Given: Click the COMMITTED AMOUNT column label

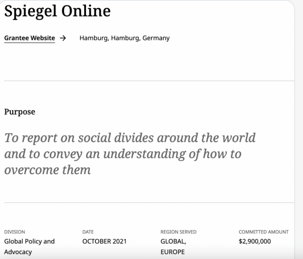Looking at the screenshot, I should pos(263,232).
